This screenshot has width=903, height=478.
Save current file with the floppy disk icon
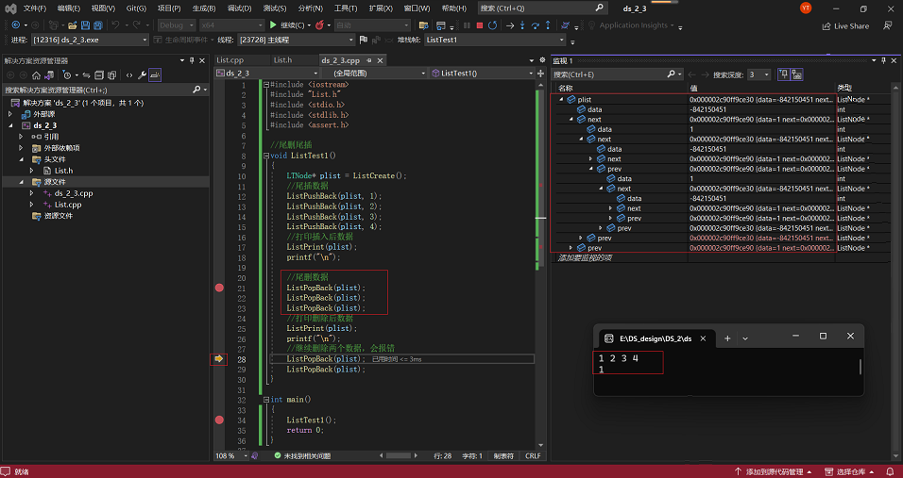[x=85, y=25]
